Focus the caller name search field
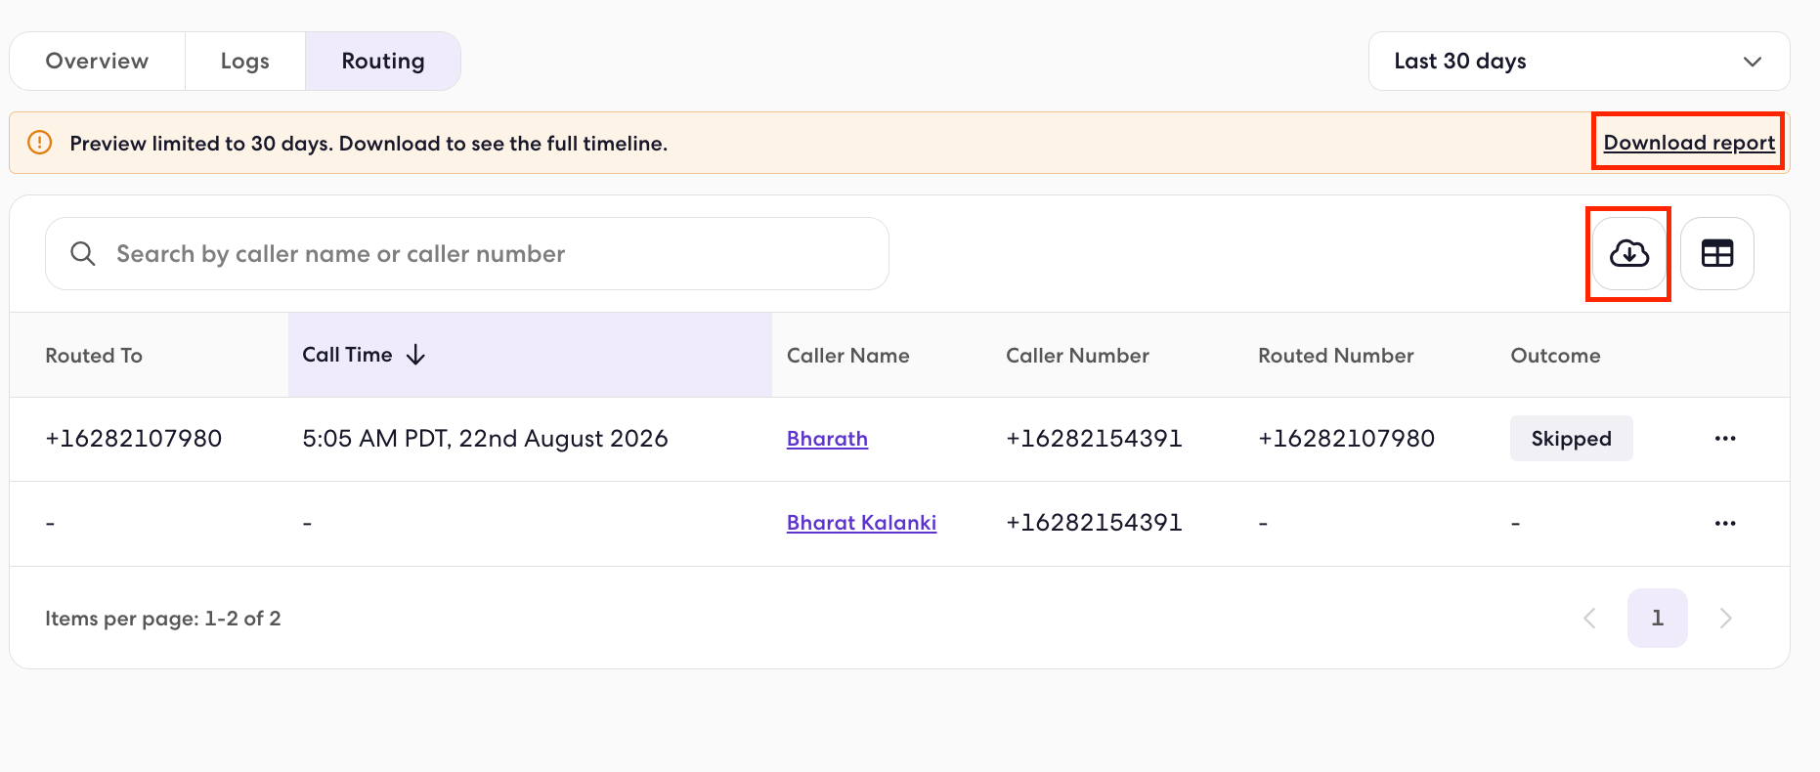 467,254
